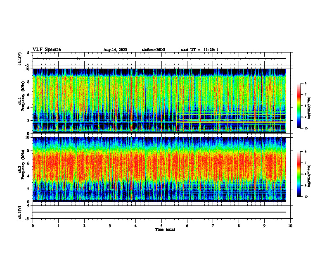Click the ch.1 colorbar log(PSD) unit label
The height and width of the screenshot is (253, 327).
pyautogui.click(x=309, y=107)
